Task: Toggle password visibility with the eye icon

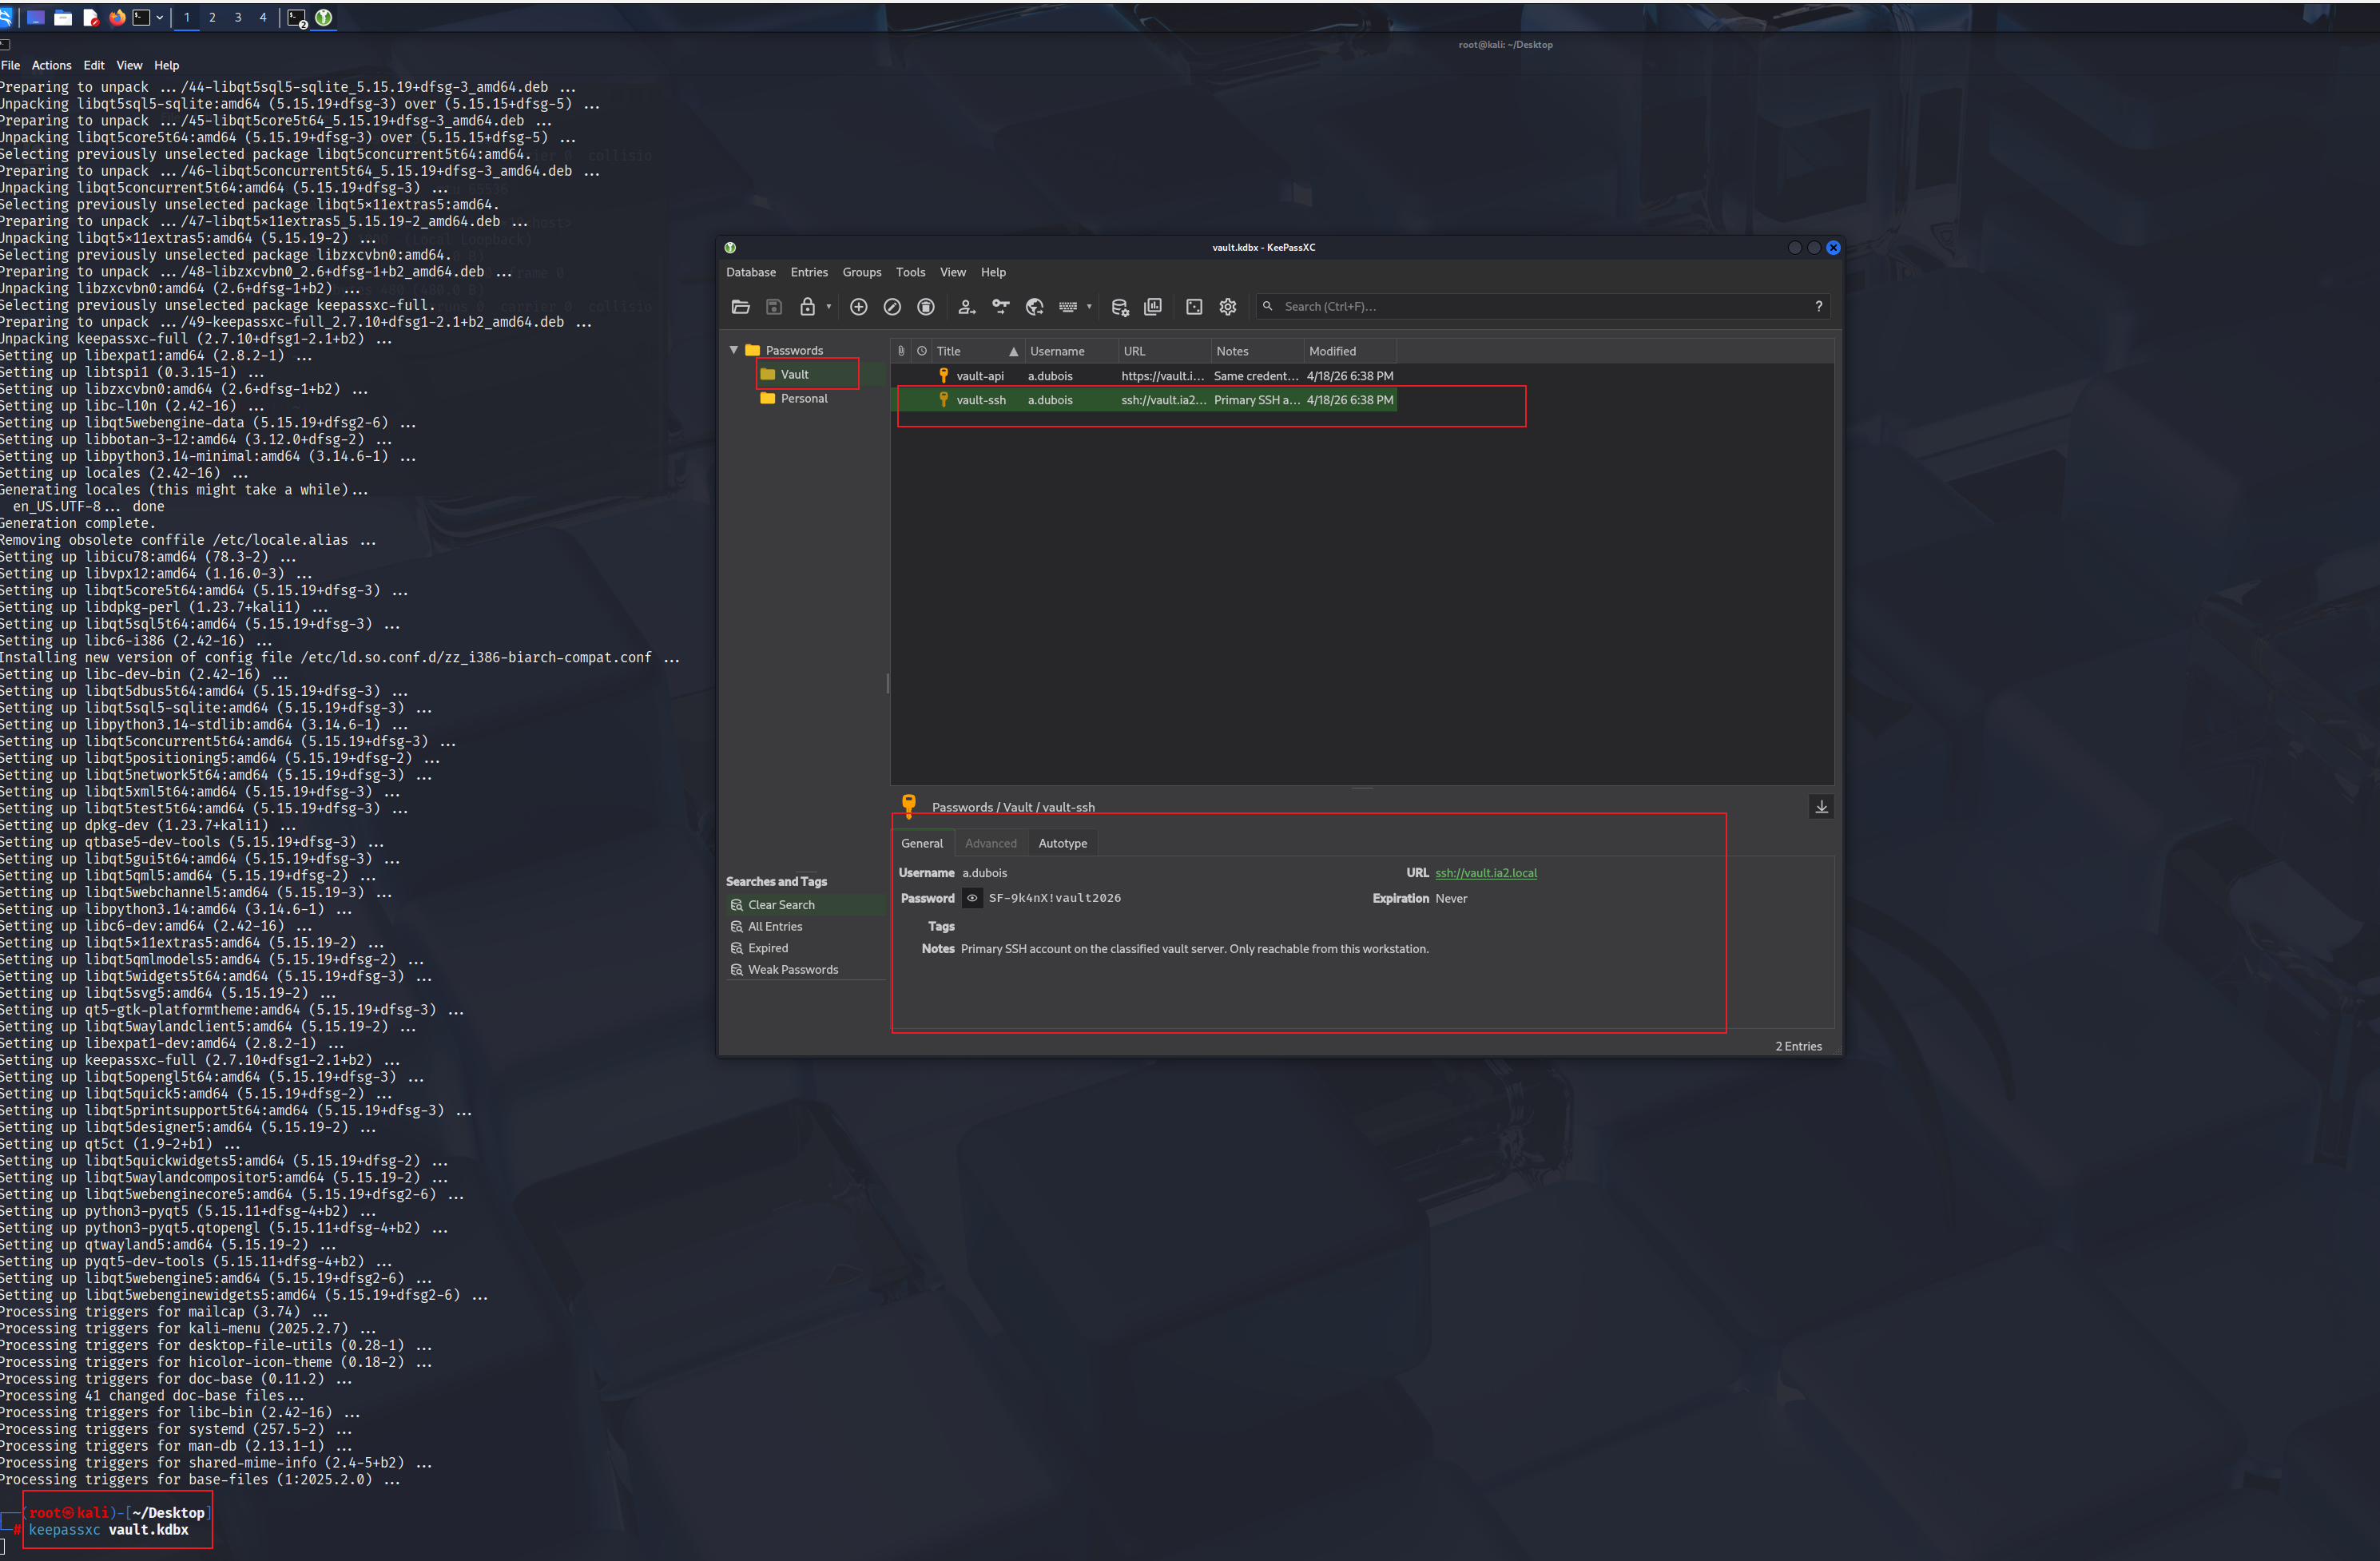Action: pos(972,898)
